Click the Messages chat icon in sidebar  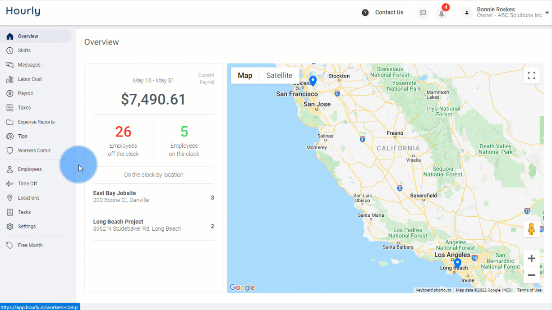click(10, 65)
